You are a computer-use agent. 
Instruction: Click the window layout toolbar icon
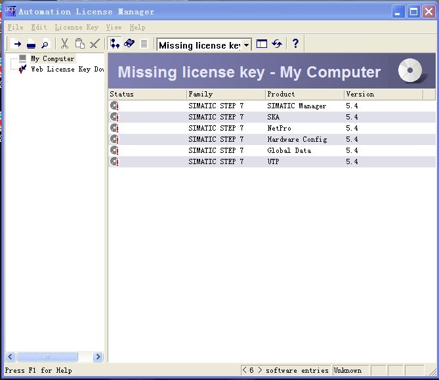click(x=262, y=44)
